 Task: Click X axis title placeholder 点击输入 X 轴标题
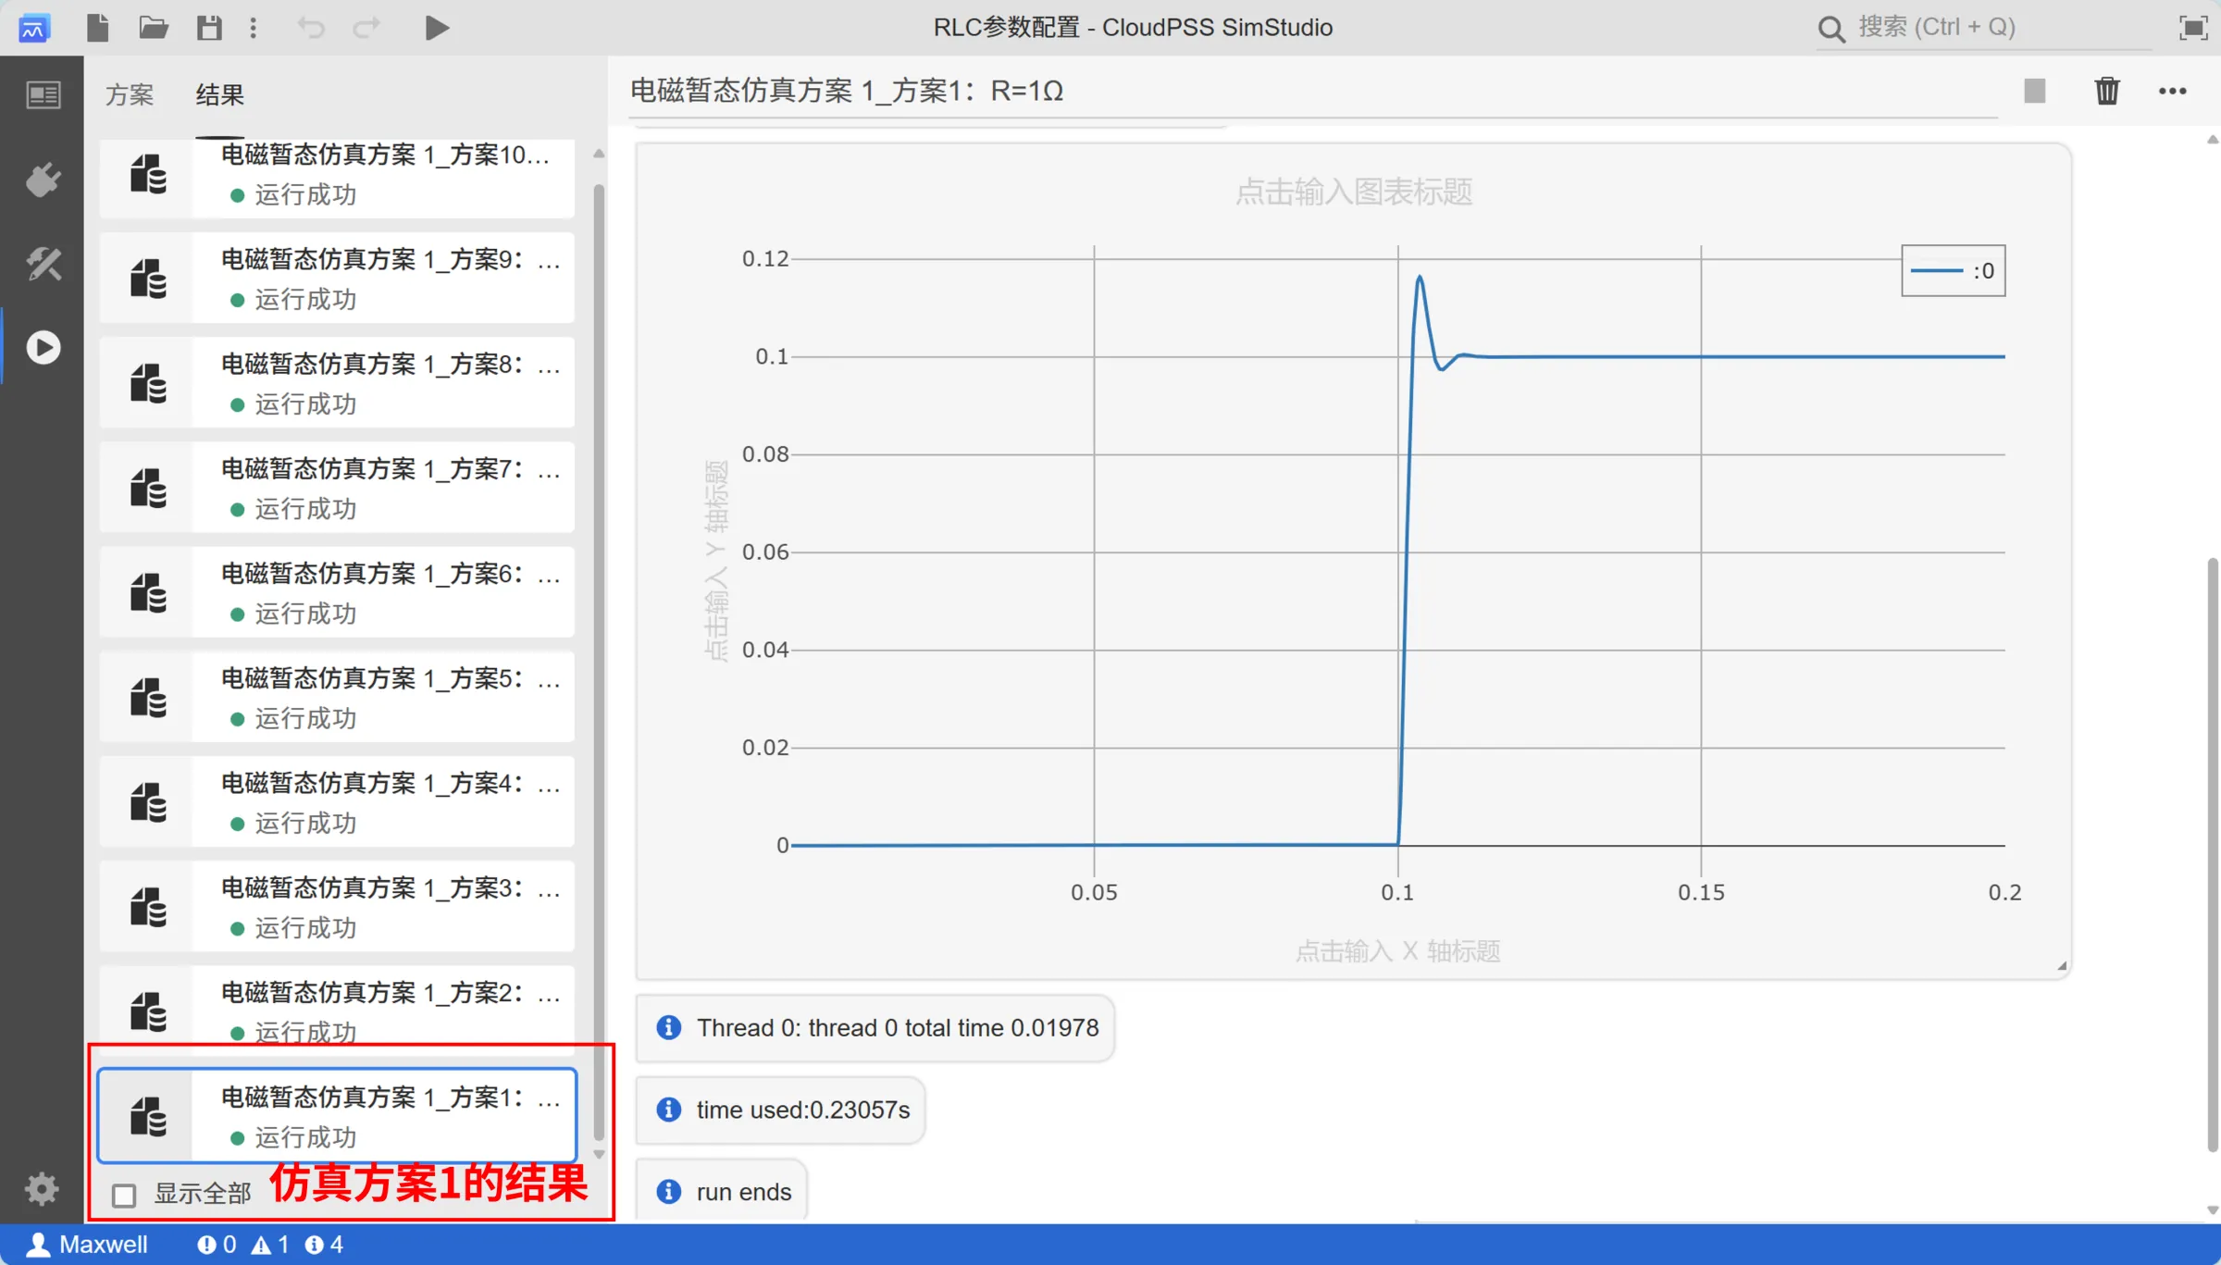click(x=1397, y=950)
